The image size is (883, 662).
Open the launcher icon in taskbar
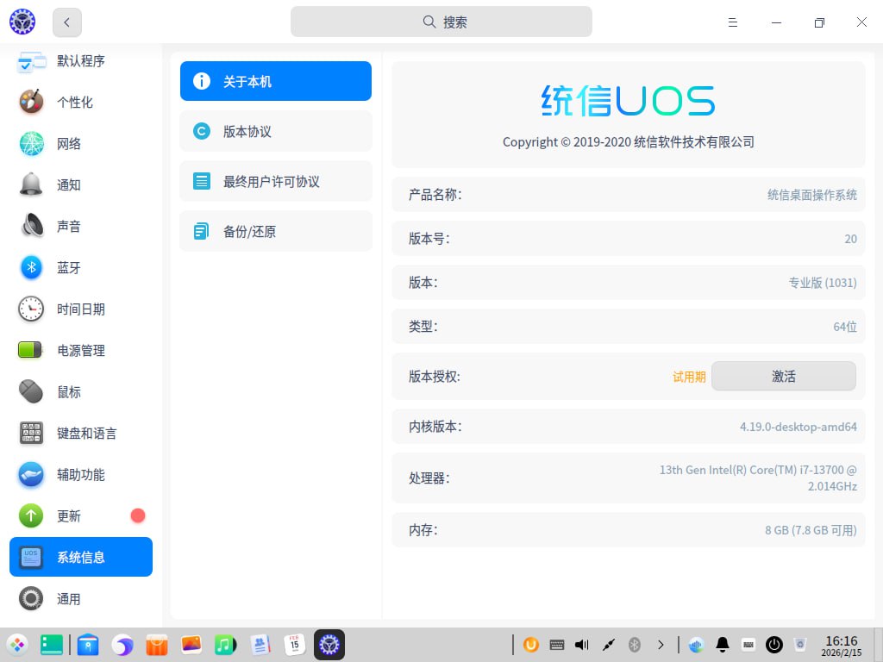[x=17, y=644]
